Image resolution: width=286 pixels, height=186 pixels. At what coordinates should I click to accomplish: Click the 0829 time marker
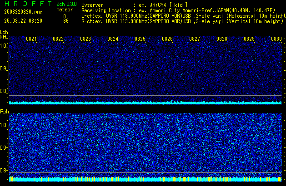coord(249,39)
